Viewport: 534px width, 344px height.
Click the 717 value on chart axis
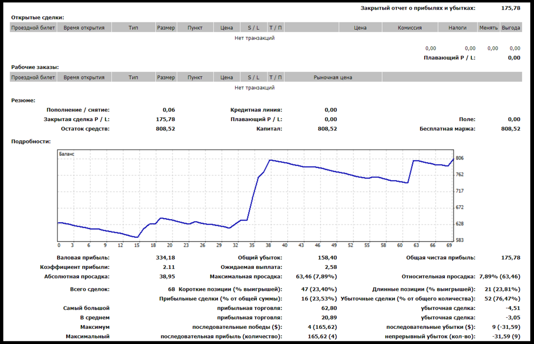[460, 191]
